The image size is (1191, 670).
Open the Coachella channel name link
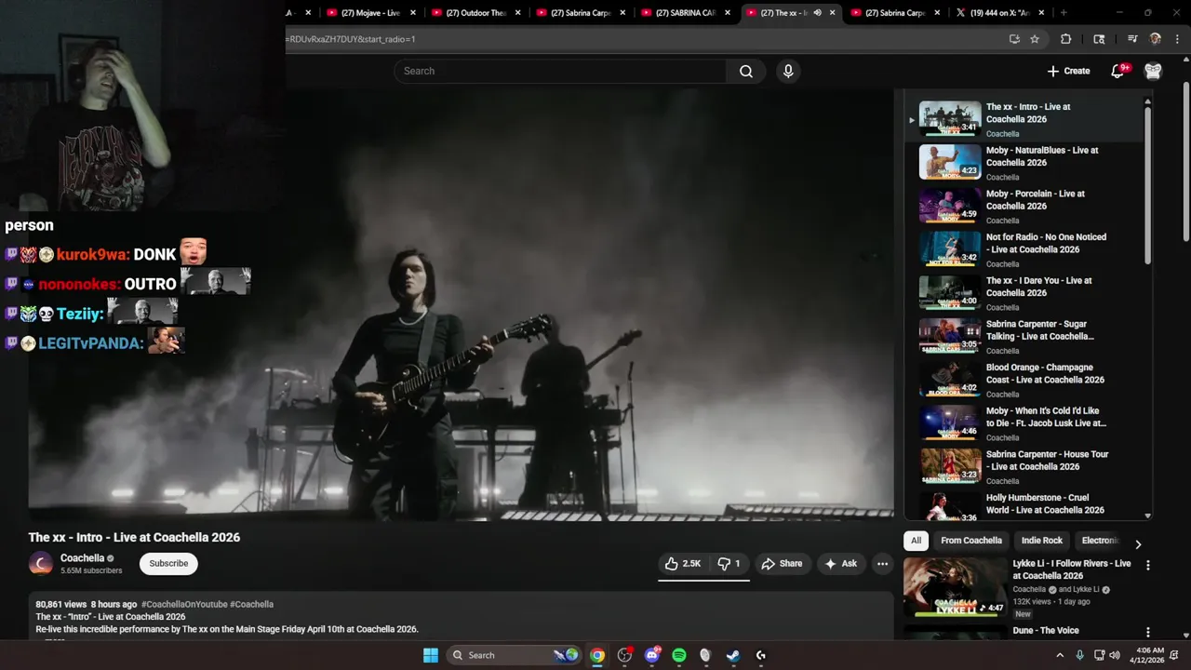(82, 558)
